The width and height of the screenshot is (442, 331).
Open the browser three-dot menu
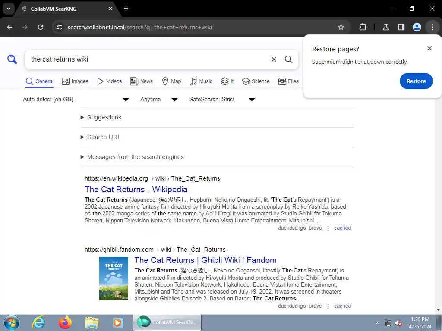(x=433, y=27)
